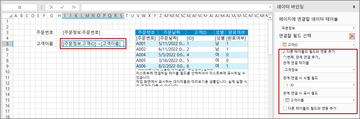Open the 고객ID field selection dropdown

(318, 45)
